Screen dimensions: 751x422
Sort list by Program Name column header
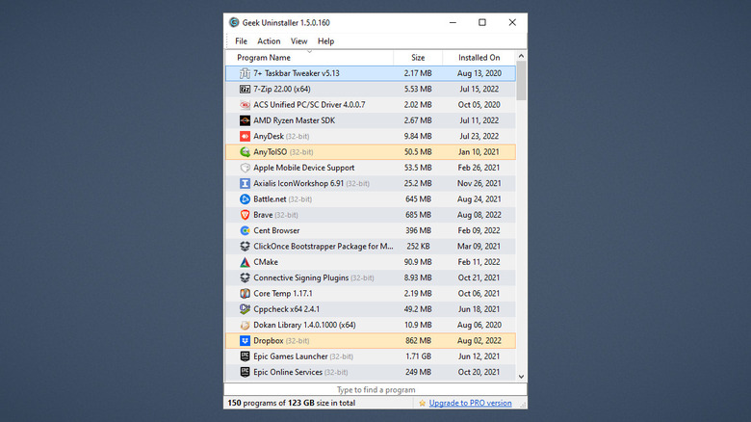point(264,58)
